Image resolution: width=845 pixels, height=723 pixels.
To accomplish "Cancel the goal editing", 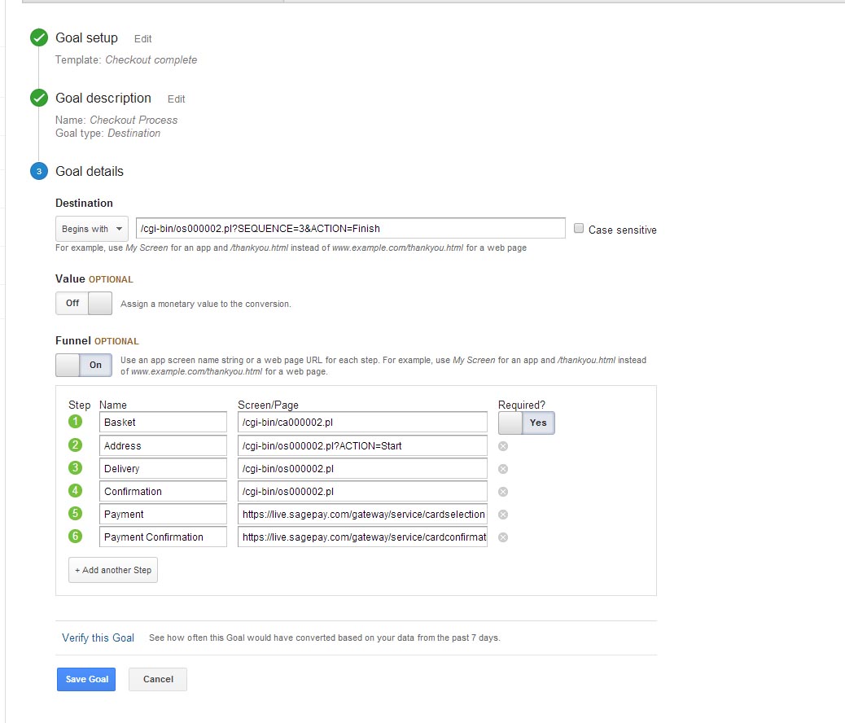I will 158,679.
